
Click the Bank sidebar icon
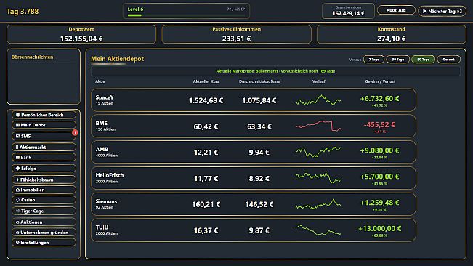(17, 158)
